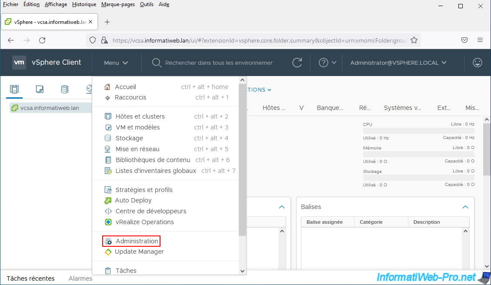The width and height of the screenshot is (491, 285).
Task: Close the vSphere browser tab
Action: tap(90, 22)
